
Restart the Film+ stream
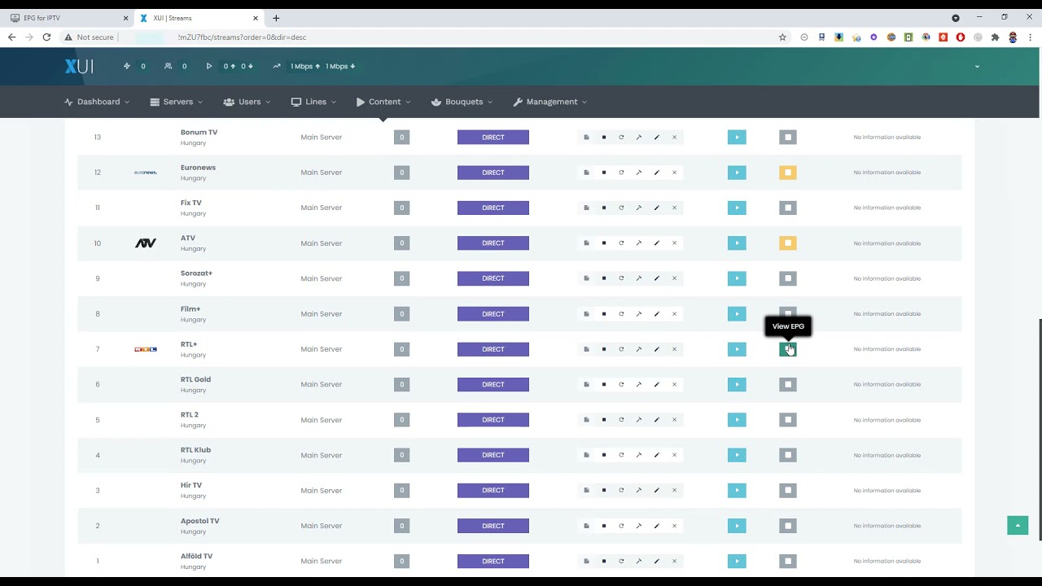pos(621,314)
